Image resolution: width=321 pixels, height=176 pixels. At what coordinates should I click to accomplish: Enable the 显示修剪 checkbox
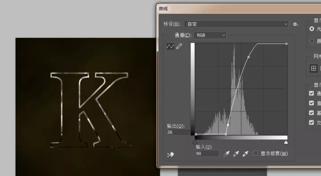[255, 153]
